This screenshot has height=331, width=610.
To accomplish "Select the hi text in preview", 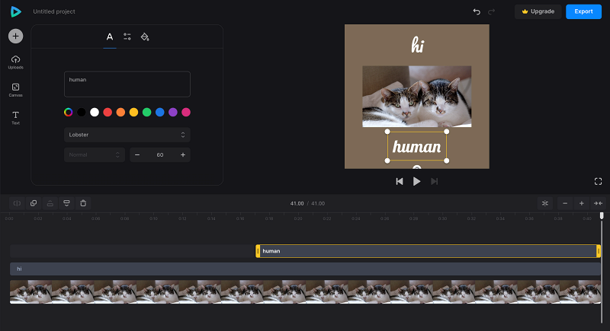I will pyautogui.click(x=417, y=46).
